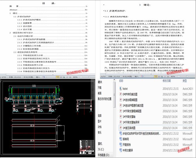Open 最近访问的位置 in Explorer navigation pane
This screenshot has width=196, height=158.
pos(104,99)
